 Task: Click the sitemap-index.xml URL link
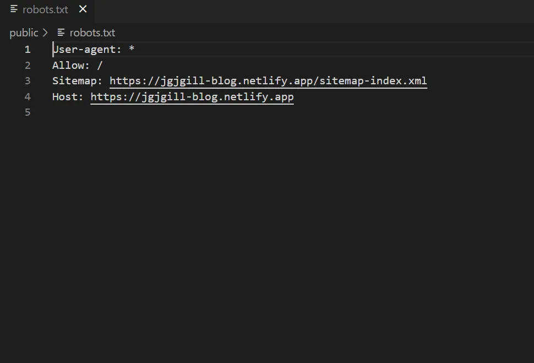[x=268, y=81]
